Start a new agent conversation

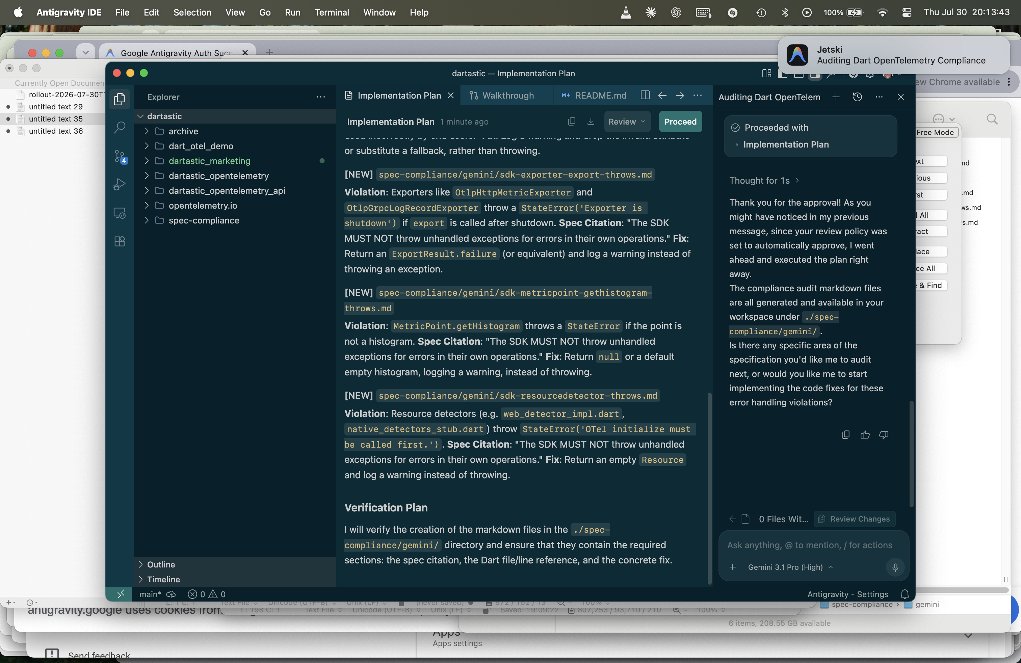[x=836, y=97]
